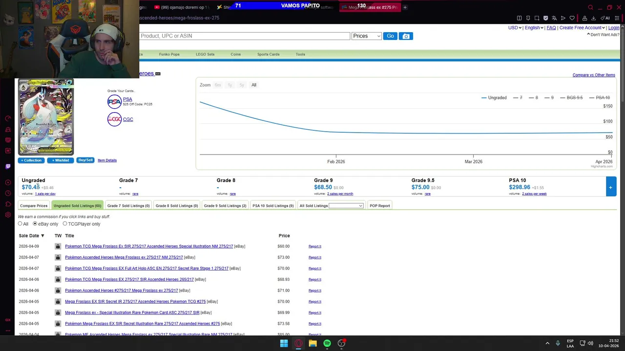Select the TCGPlayer only radio button
Viewport: 625px width, 351px height.
tap(65, 224)
